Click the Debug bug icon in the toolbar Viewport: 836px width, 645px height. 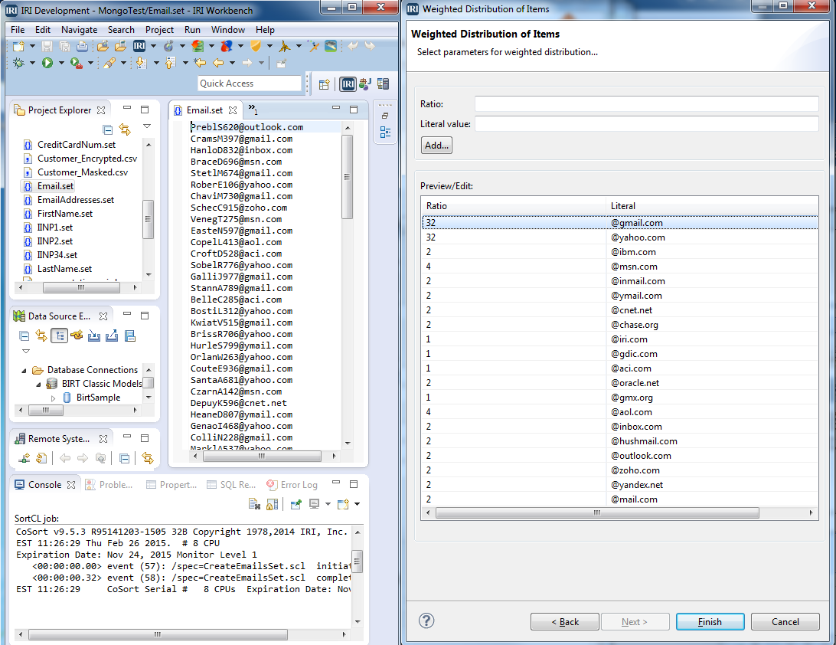coord(18,63)
